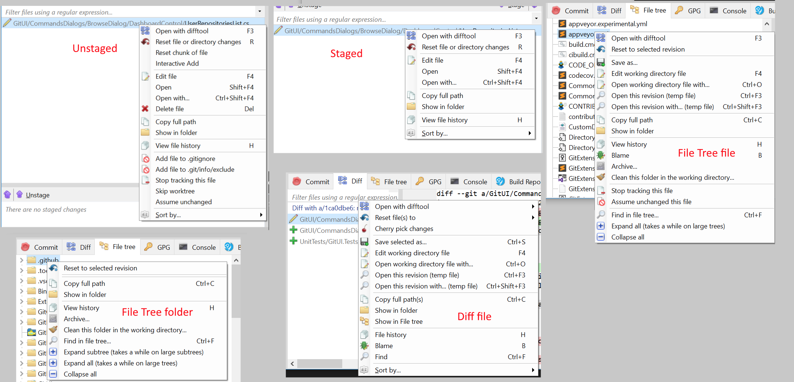Image resolution: width=794 pixels, height=382 pixels.
Task: Click the broom icon for Clean this folder
Action: coord(53,330)
